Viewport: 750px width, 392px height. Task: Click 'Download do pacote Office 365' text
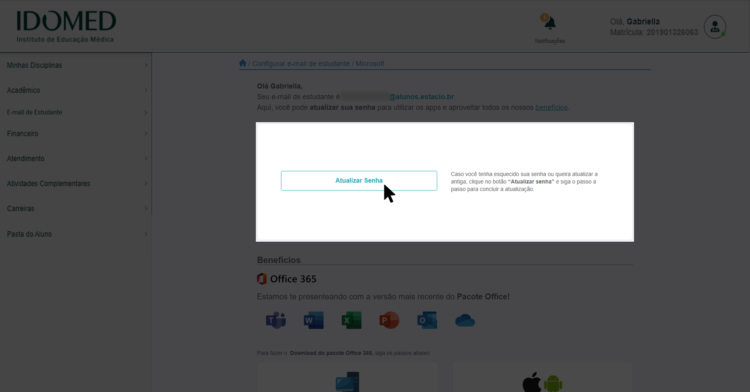tap(331, 353)
